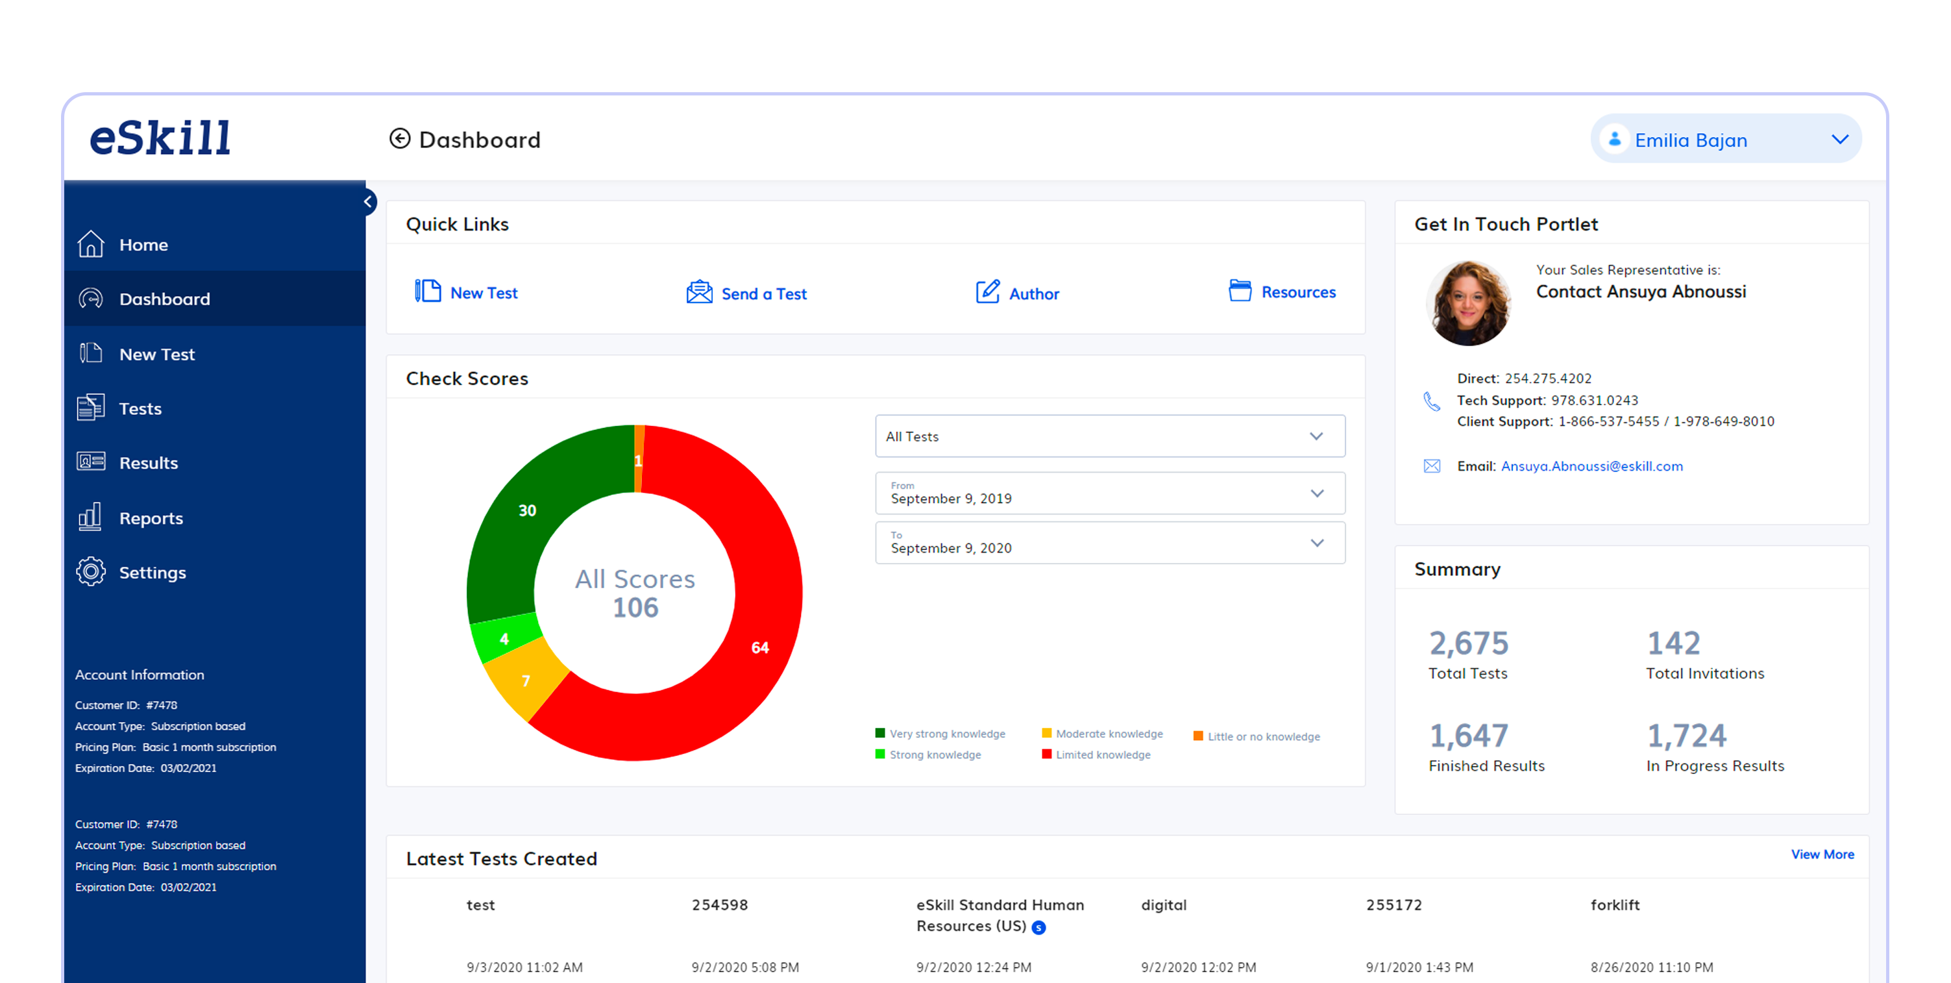The image size is (1951, 983).
Task: Click the Reports bar chart sidebar icon
Action: pos(90,517)
